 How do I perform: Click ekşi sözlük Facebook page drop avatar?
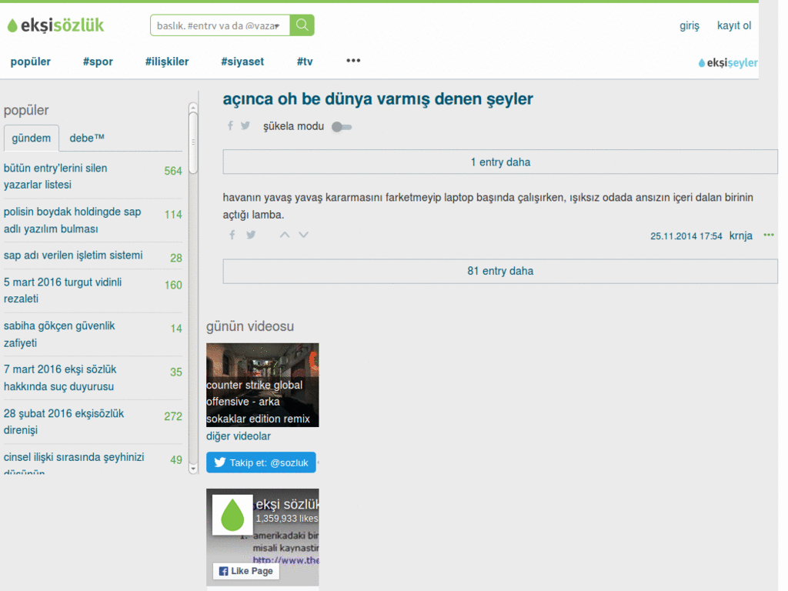[x=232, y=515]
